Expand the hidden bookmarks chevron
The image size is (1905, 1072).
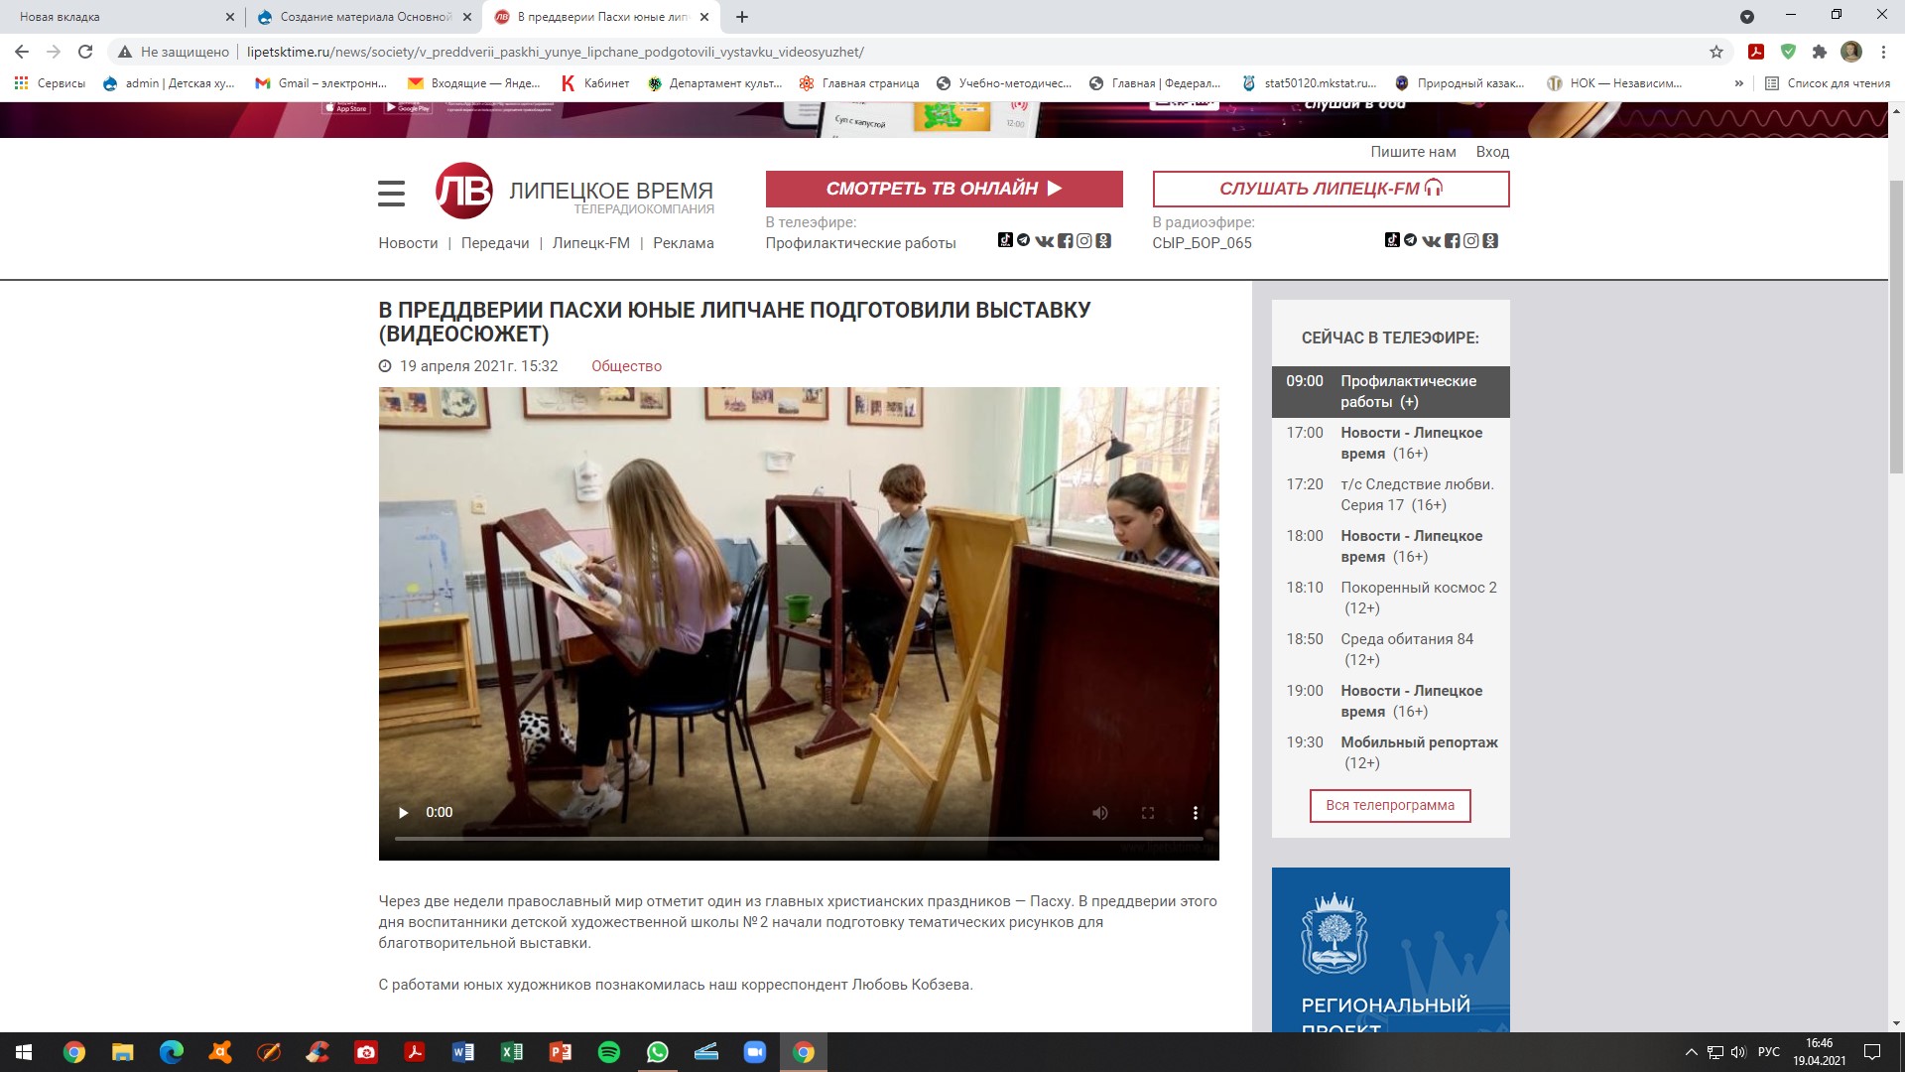coord(1738,83)
